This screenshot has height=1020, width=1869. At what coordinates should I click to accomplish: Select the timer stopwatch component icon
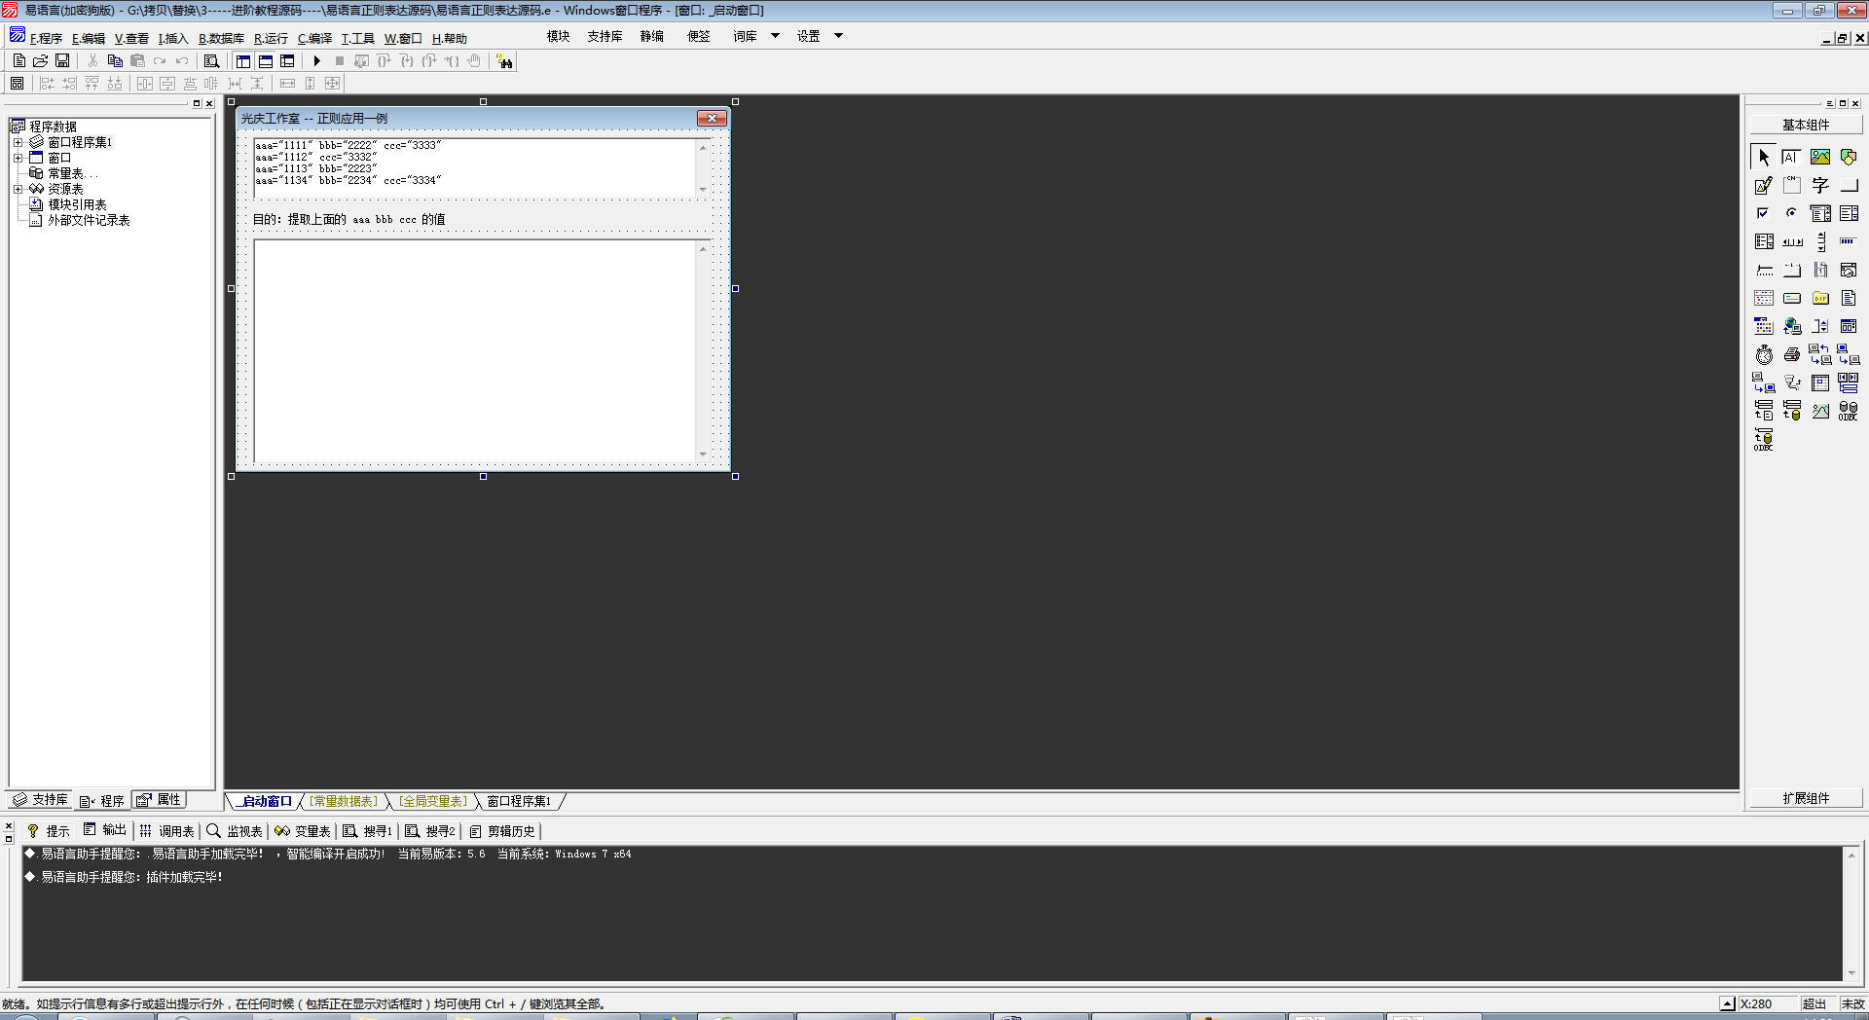(x=1764, y=354)
